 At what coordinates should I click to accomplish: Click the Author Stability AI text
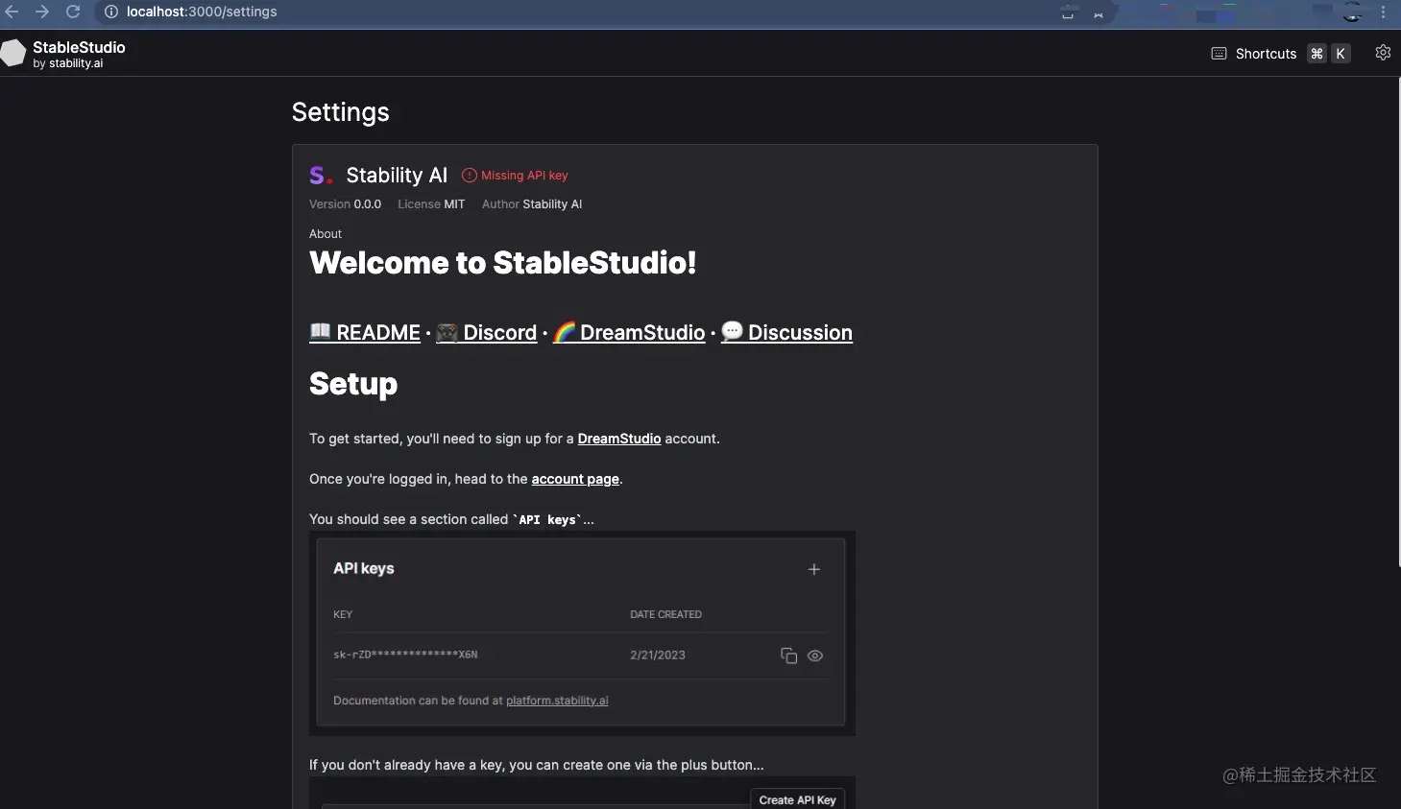(532, 204)
